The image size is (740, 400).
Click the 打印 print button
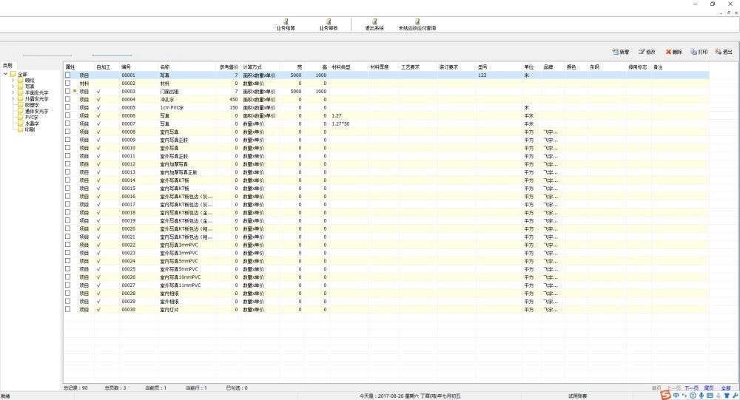coord(699,52)
